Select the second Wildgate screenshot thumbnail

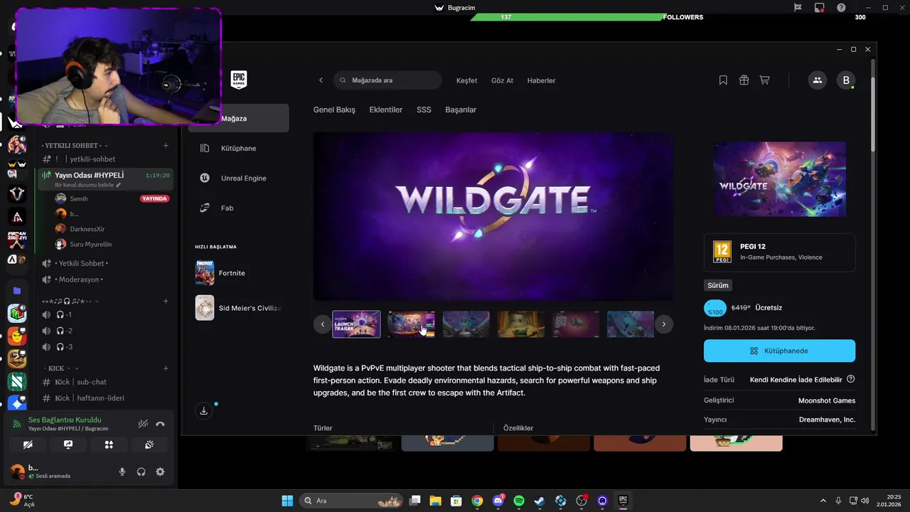[411, 324]
